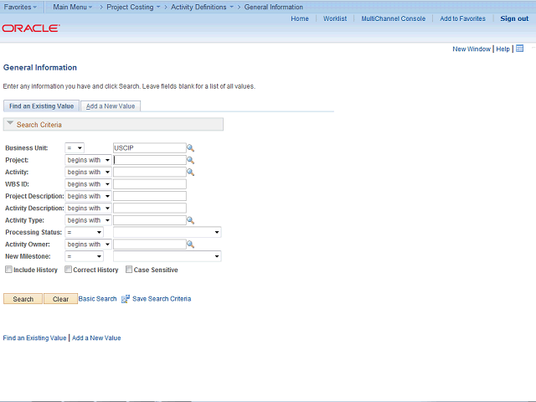Toggle the Case Sensitive checkbox
Image resolution: width=536 pixels, height=402 pixels.
click(x=129, y=270)
